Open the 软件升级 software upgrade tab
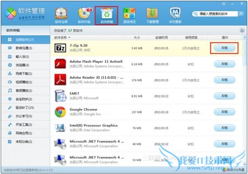Viewport: 248px width, 174px height. (x=84, y=15)
